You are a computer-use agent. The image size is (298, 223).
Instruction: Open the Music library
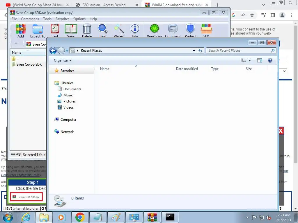pos(65,95)
